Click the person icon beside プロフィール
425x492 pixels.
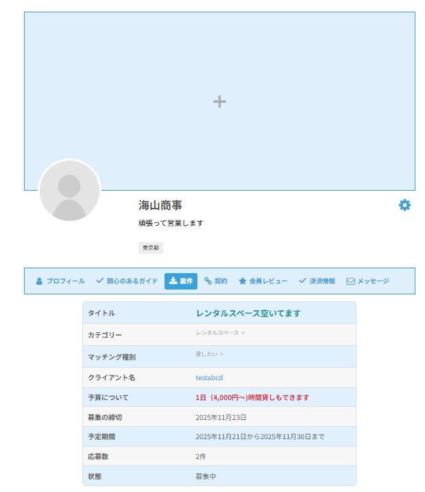[39, 281]
